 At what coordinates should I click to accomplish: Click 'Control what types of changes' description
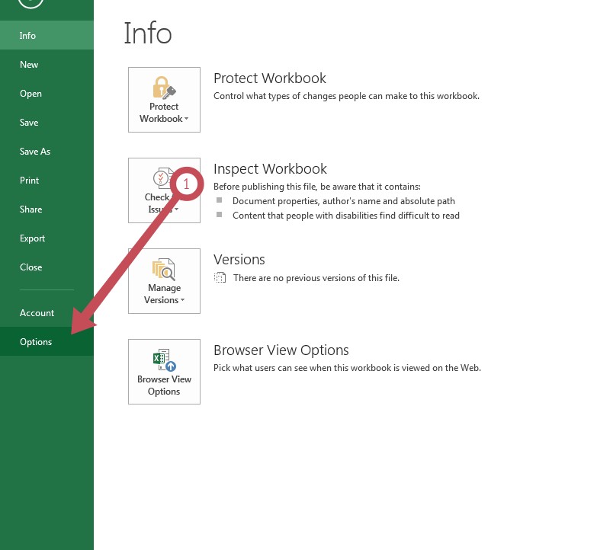346,96
